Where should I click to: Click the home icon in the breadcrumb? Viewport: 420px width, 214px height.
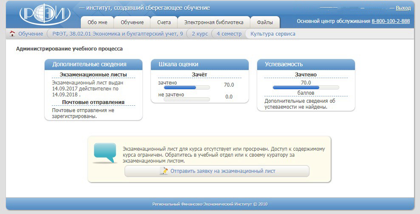[x=12, y=34]
